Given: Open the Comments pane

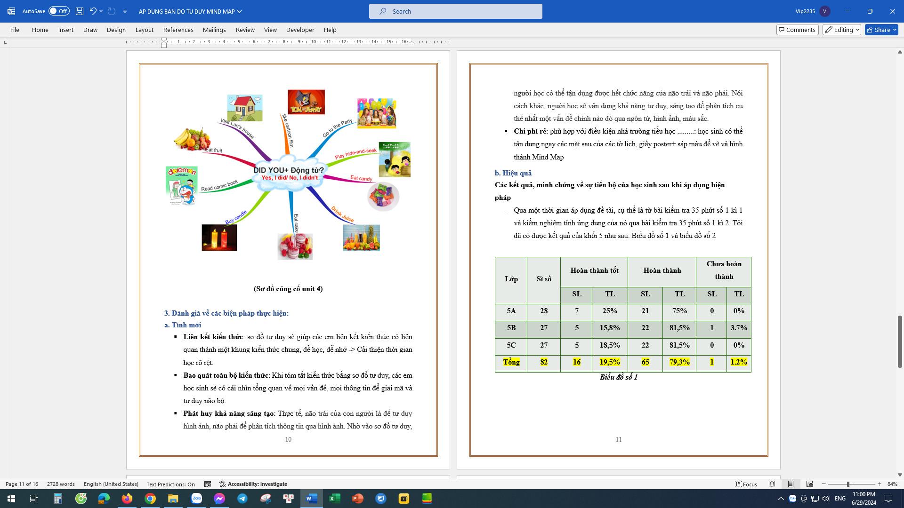Looking at the screenshot, I should click(x=798, y=30).
